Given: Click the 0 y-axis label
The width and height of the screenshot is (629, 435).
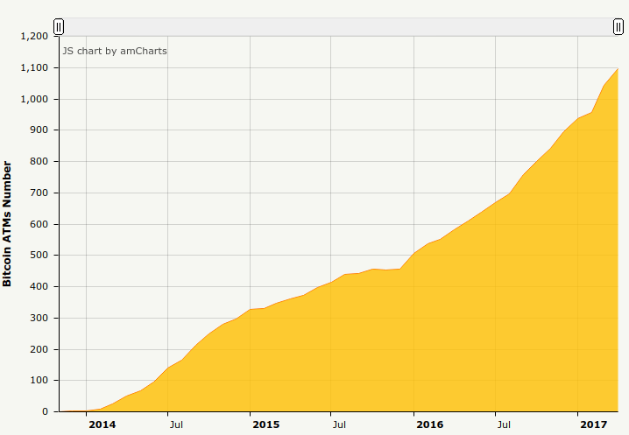Looking at the screenshot, I should click(x=45, y=411).
